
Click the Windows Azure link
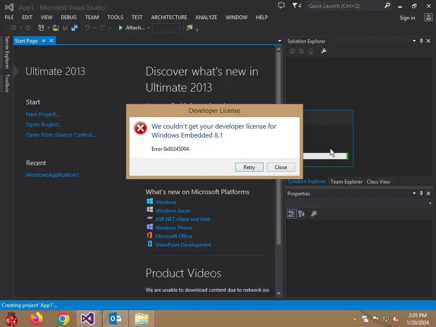(173, 210)
